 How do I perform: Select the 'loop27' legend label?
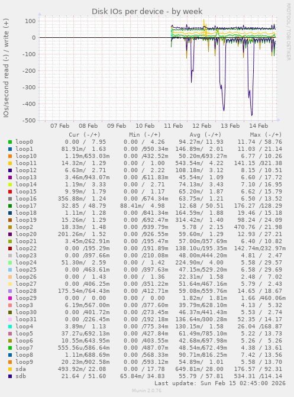coord(26,283)
